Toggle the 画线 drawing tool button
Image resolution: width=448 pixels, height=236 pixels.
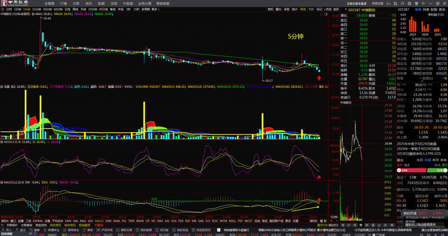click(303, 9)
